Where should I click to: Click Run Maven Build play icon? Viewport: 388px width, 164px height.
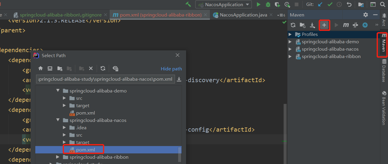pos(337,25)
